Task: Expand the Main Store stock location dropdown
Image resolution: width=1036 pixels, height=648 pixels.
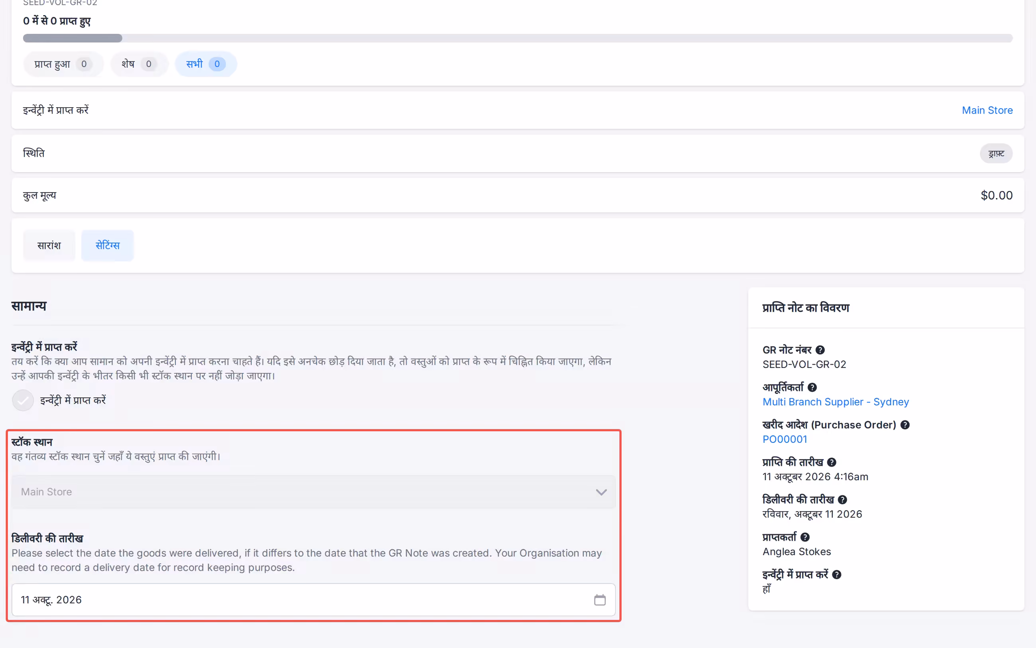Action: pyautogui.click(x=313, y=492)
